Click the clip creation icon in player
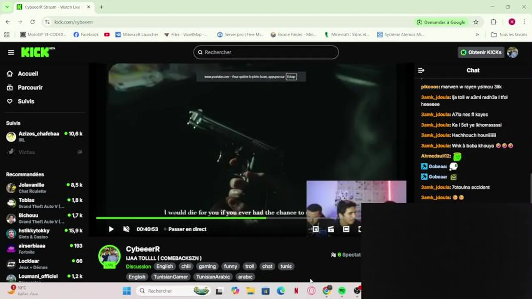 coord(331,229)
